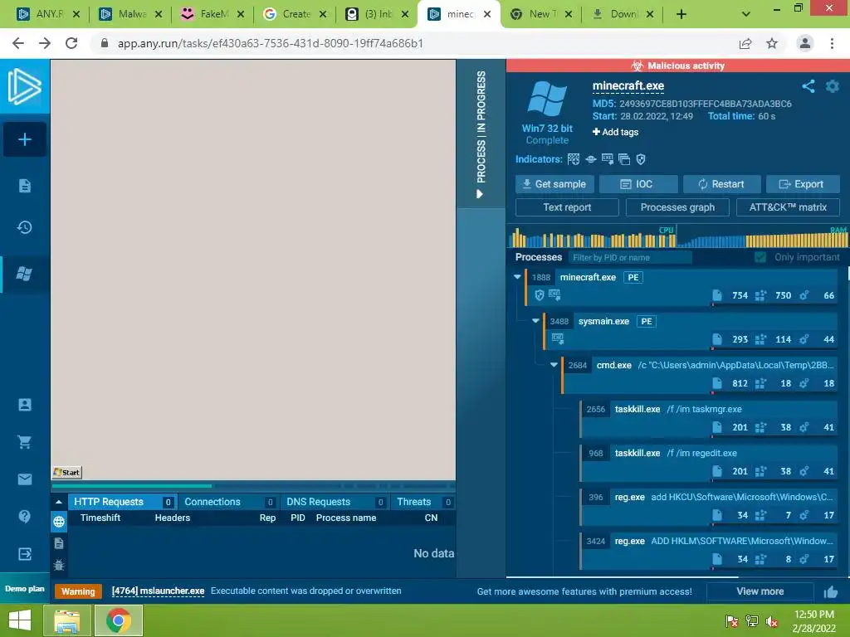850x637 pixels.
Task: Select the files icon in bottom panel
Action: [59, 543]
